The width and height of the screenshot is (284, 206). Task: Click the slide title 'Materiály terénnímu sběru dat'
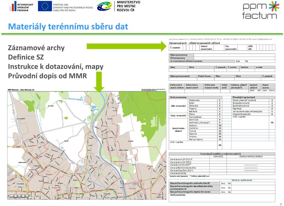(x=68, y=26)
